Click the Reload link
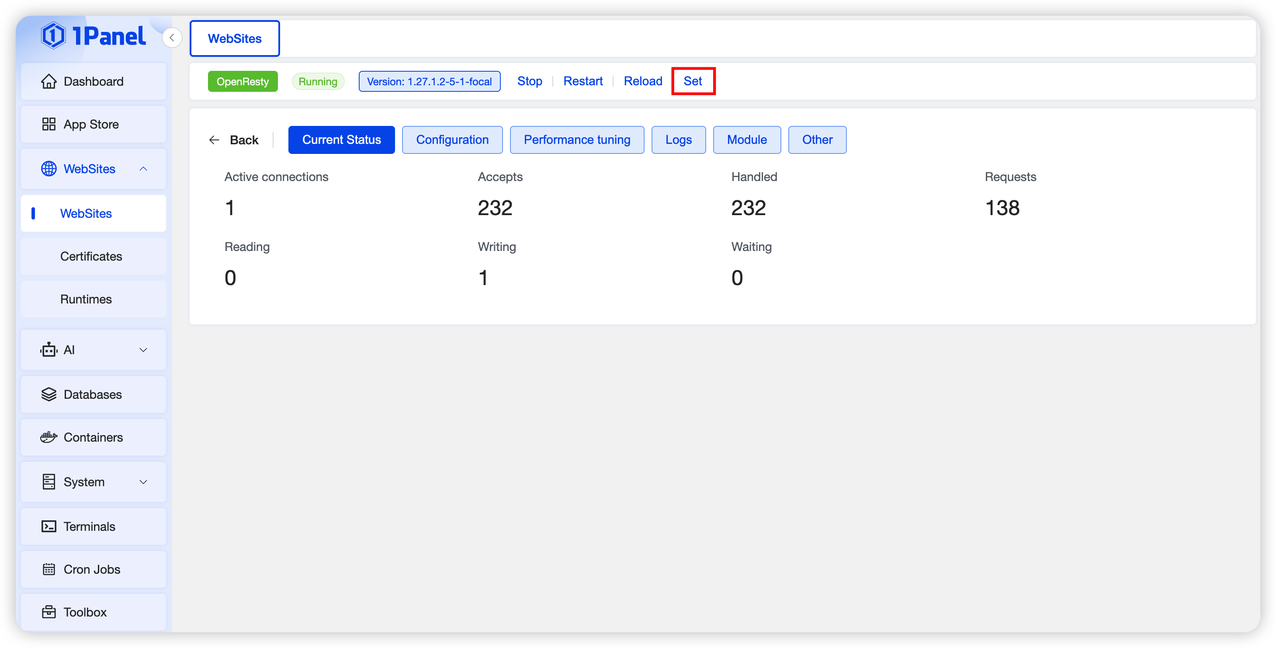1276x648 pixels. point(642,81)
